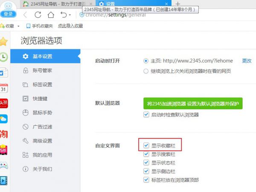The width and height of the screenshot is (256, 192).
Task: Reload the page with refresh icon
Action: click(x=38, y=15)
